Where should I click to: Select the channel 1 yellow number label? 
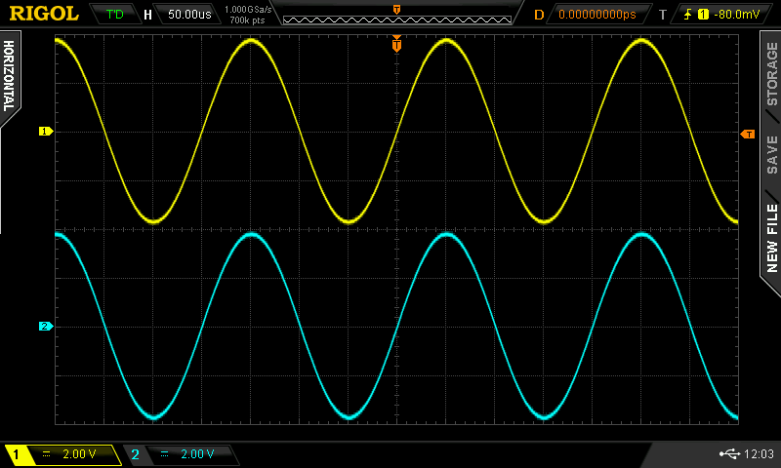pyautogui.click(x=16, y=454)
